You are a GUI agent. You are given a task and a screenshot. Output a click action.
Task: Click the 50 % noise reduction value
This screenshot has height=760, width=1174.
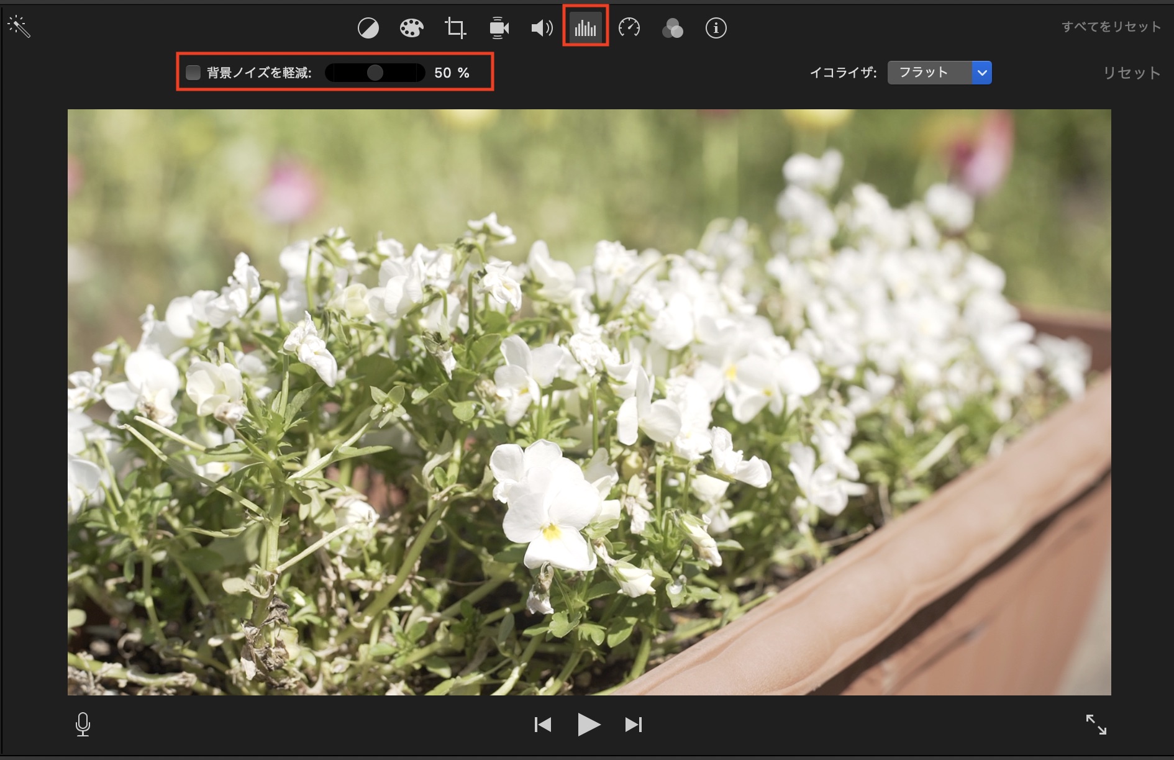[452, 73]
